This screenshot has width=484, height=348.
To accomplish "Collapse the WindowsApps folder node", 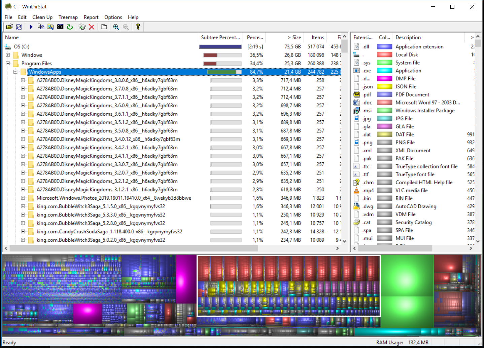I will [15, 72].
